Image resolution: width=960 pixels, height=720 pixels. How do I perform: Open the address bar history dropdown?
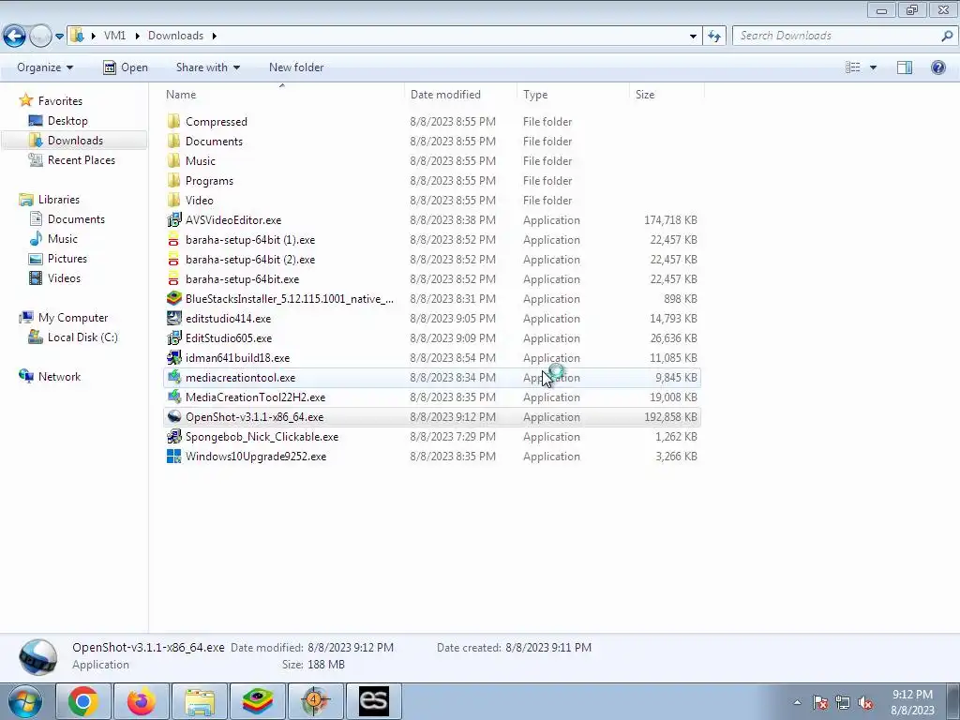click(693, 37)
